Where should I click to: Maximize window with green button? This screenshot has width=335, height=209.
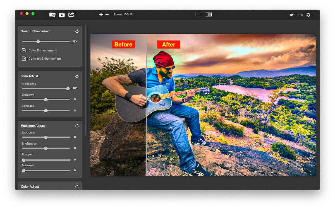coord(33,14)
